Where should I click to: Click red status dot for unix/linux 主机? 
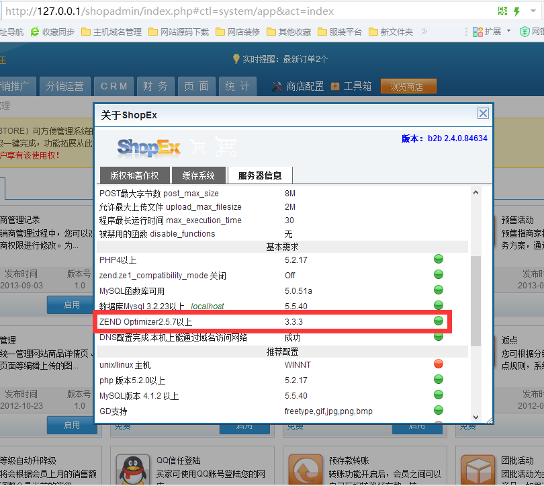click(439, 364)
